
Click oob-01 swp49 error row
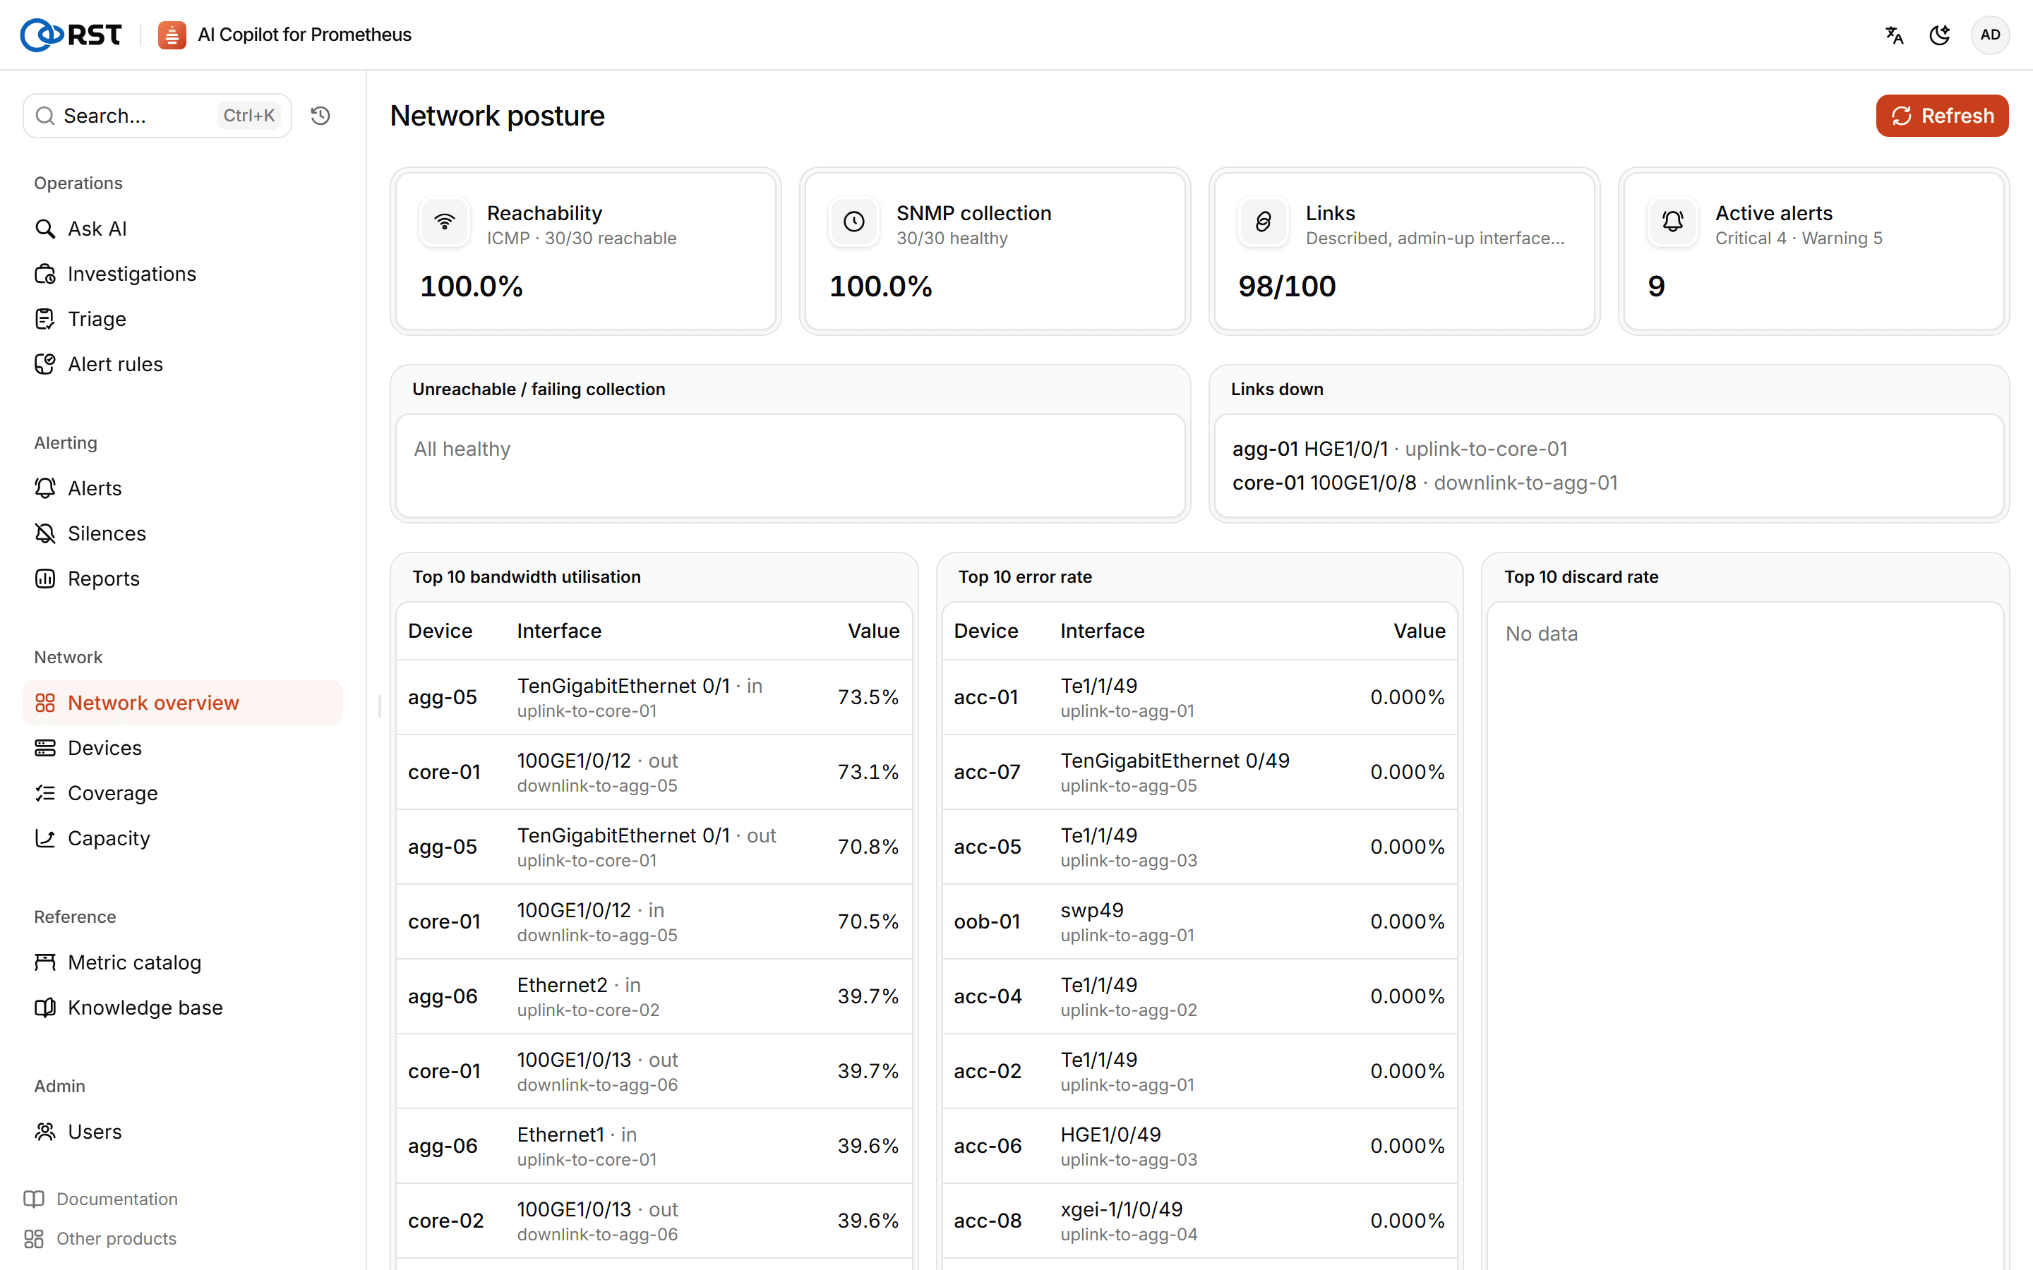click(x=1199, y=921)
